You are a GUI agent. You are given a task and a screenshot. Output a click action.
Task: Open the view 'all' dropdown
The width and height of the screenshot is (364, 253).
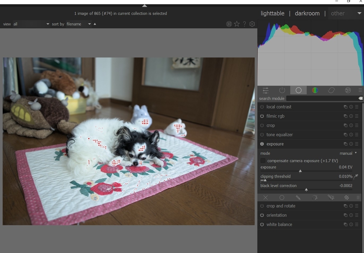coord(31,24)
